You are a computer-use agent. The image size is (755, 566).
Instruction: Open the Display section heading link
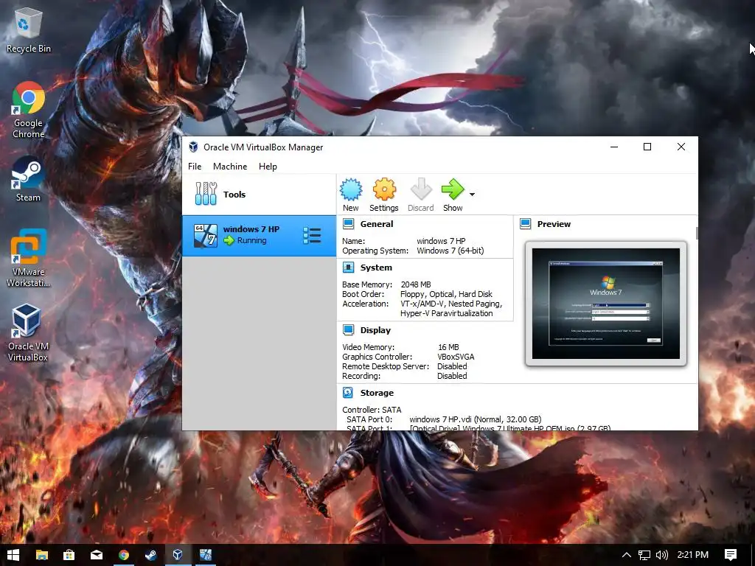click(375, 330)
